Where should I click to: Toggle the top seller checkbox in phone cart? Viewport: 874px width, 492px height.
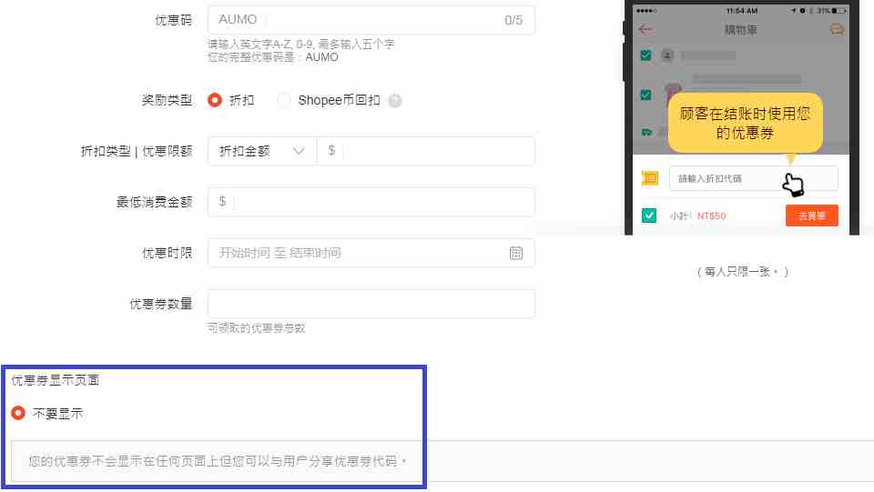[x=645, y=55]
